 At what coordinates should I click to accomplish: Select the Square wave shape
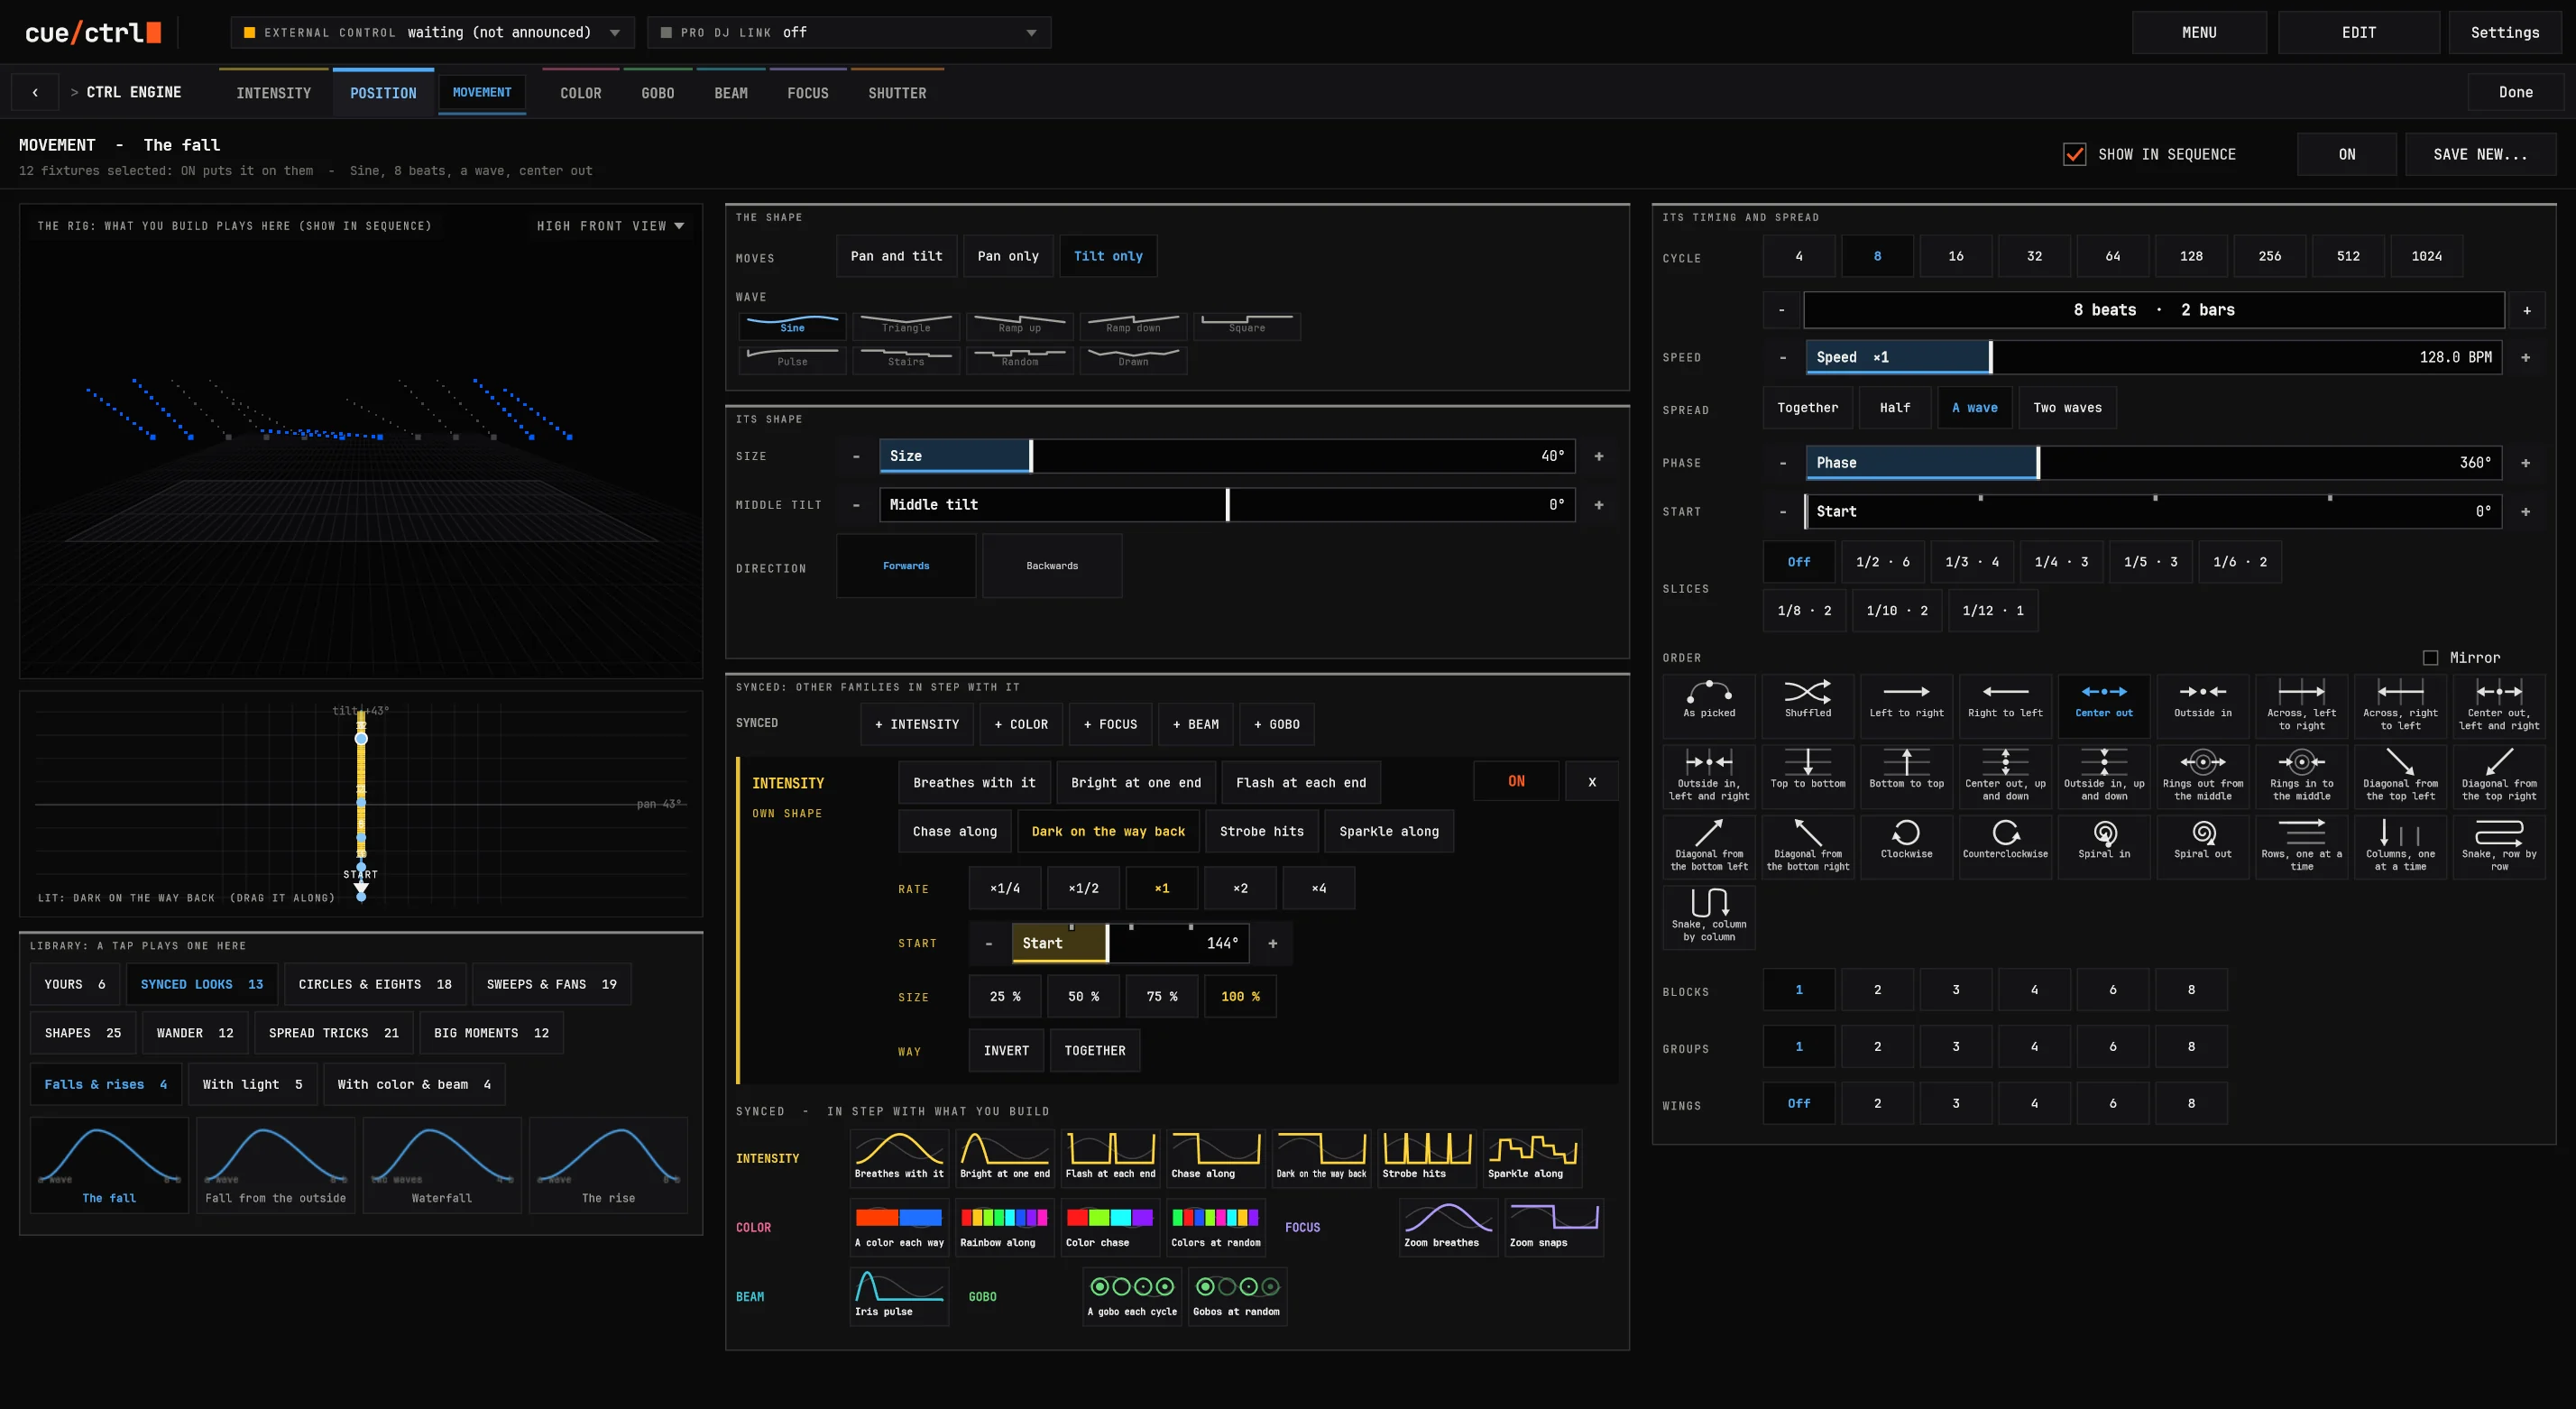(1247, 326)
